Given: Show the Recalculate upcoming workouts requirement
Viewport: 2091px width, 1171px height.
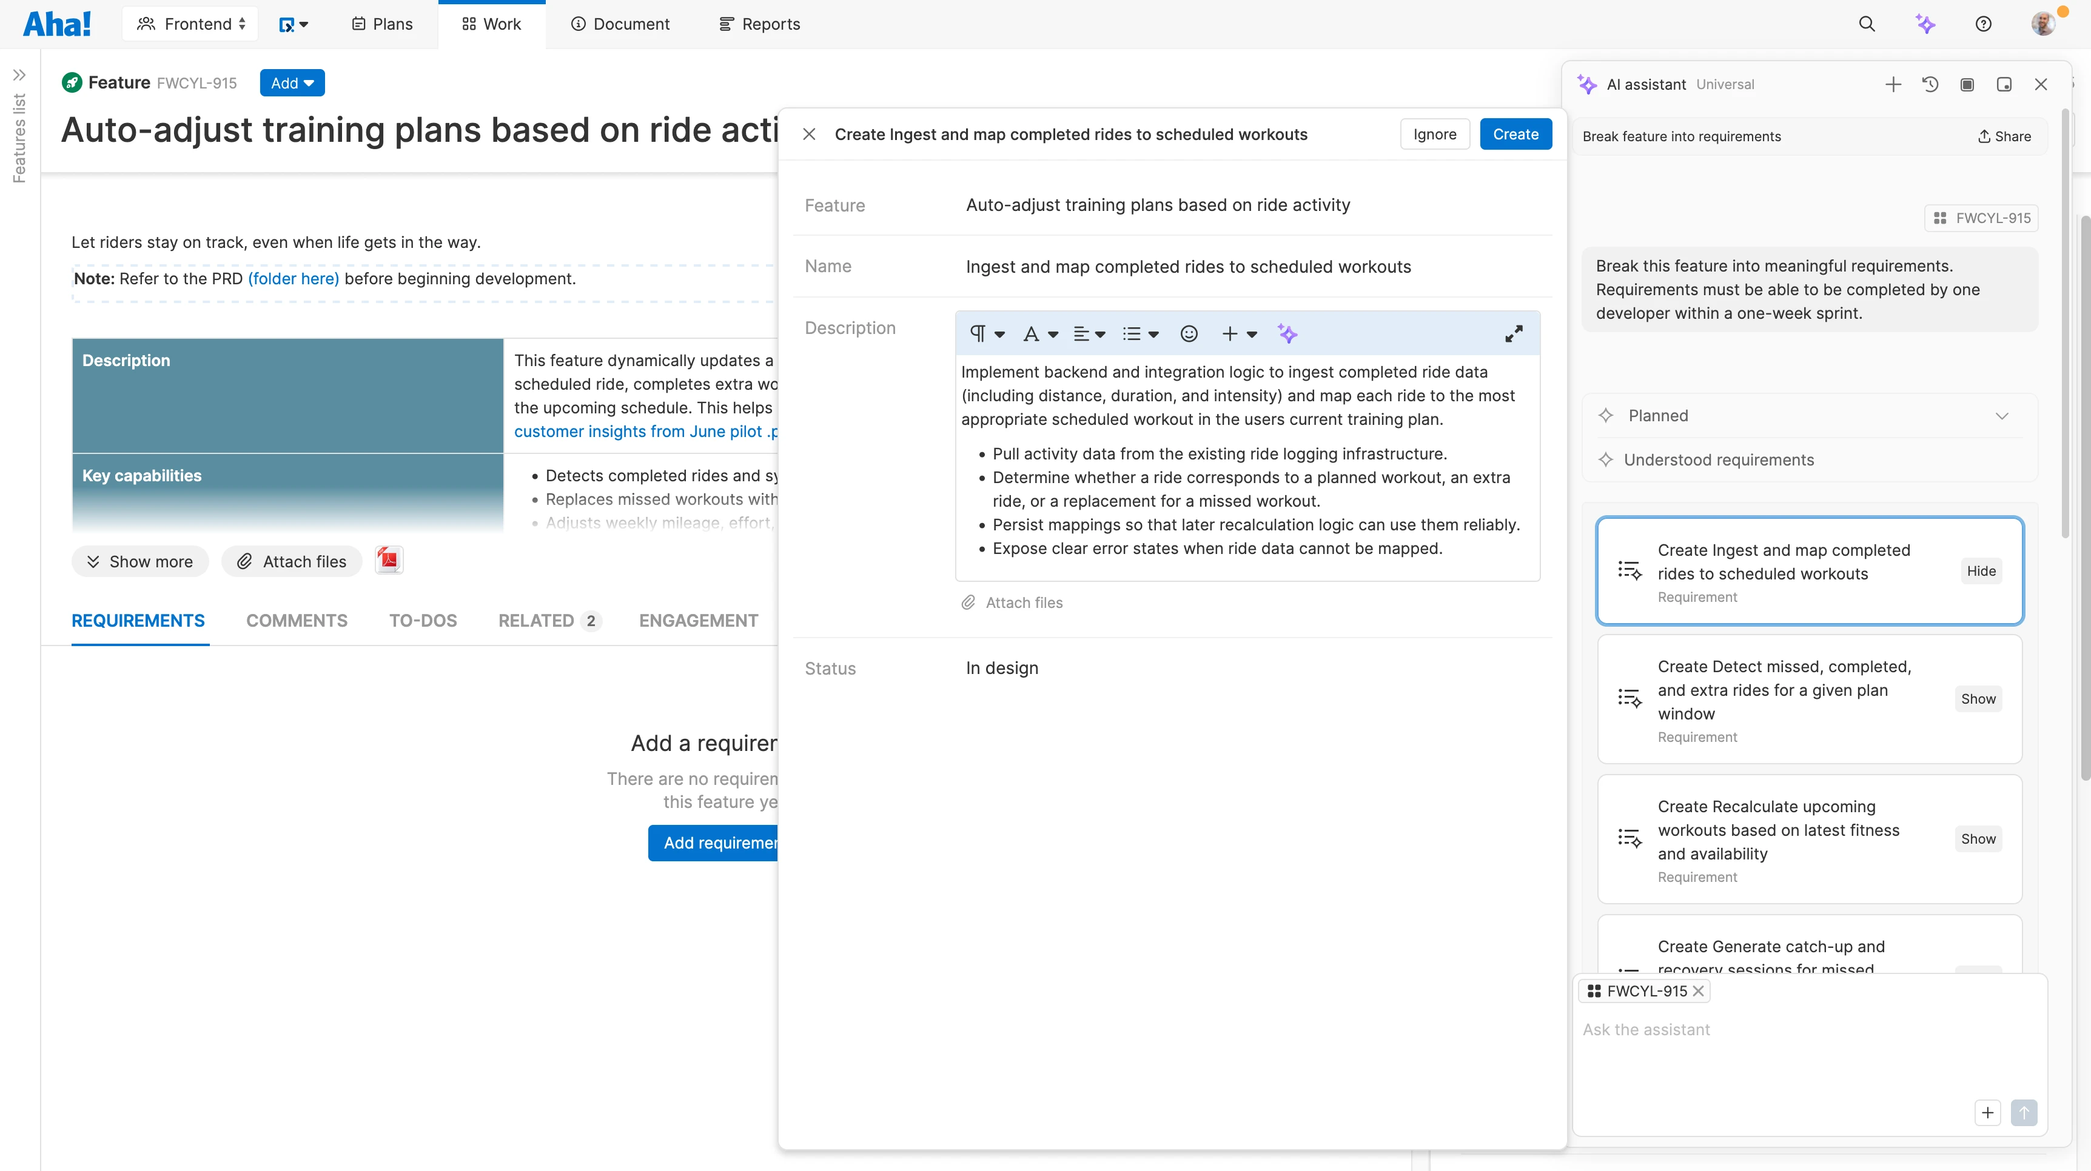Looking at the screenshot, I should 1978,838.
